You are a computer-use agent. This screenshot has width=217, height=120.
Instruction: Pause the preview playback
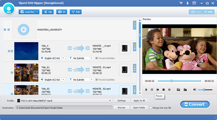coord(152,90)
